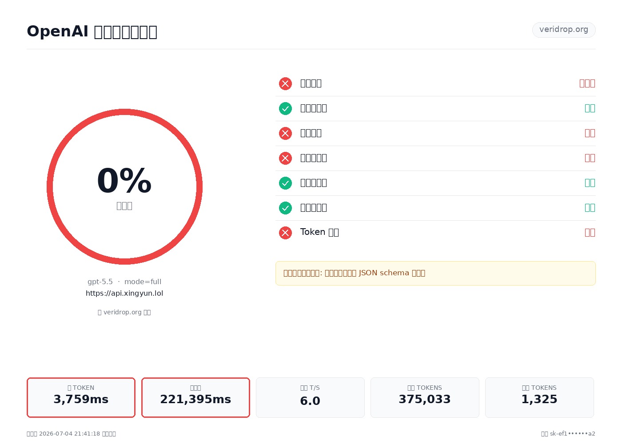This screenshot has width=622, height=444.
Task: Click the veridrop.org credit text below endpoint
Action: click(124, 312)
